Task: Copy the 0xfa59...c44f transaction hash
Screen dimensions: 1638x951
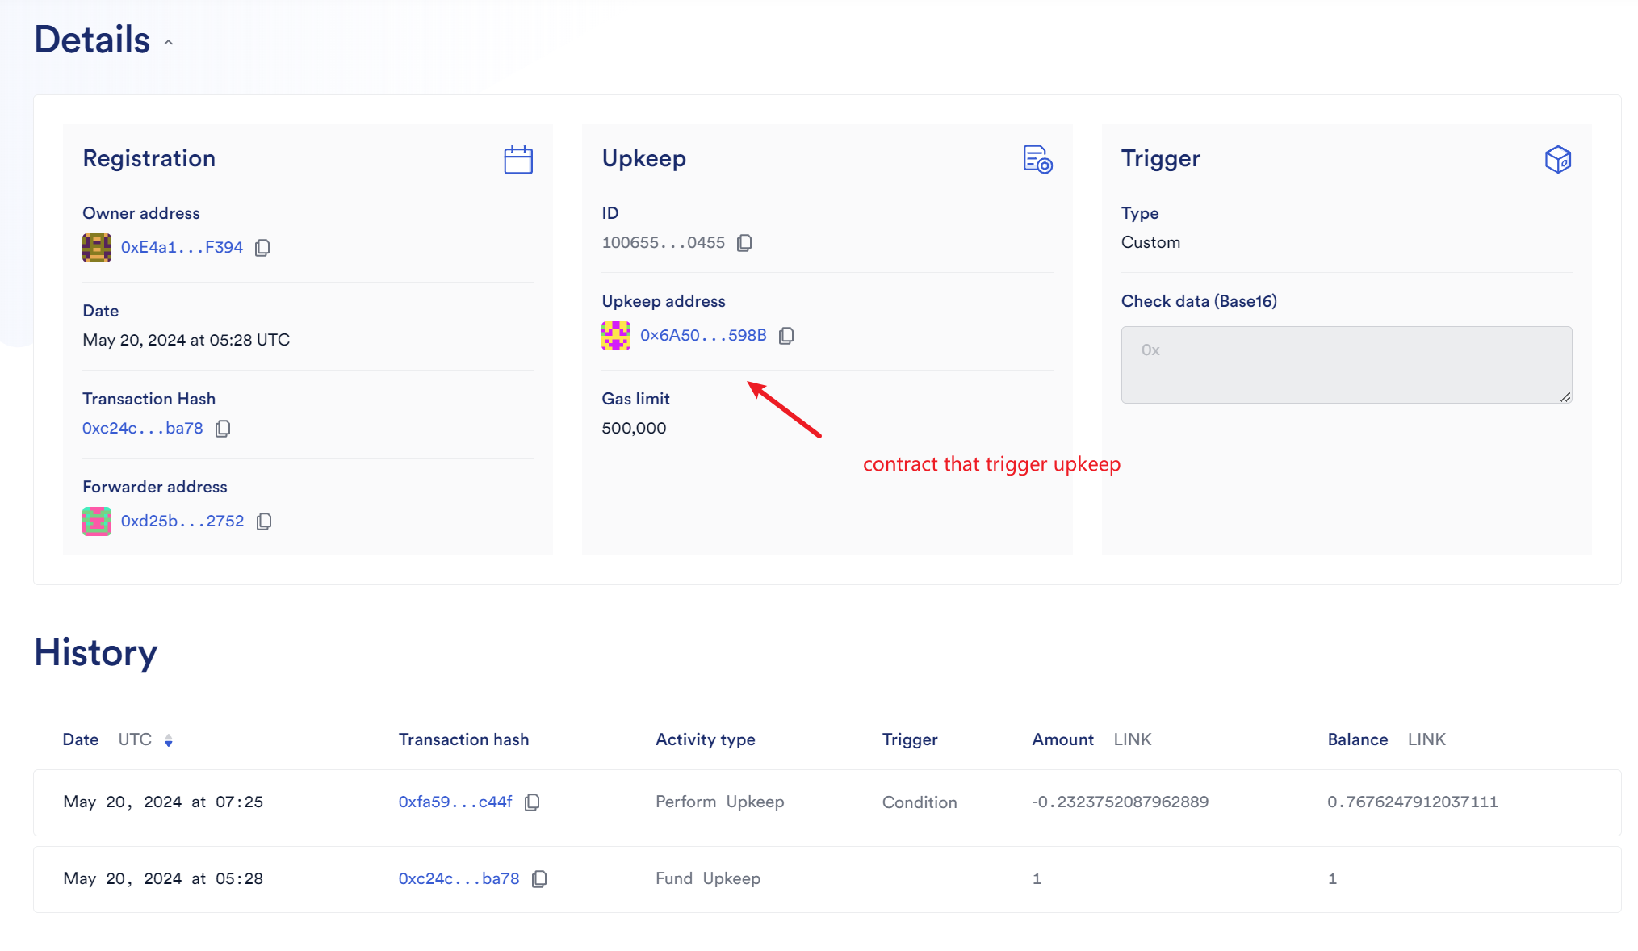Action: coord(532,802)
